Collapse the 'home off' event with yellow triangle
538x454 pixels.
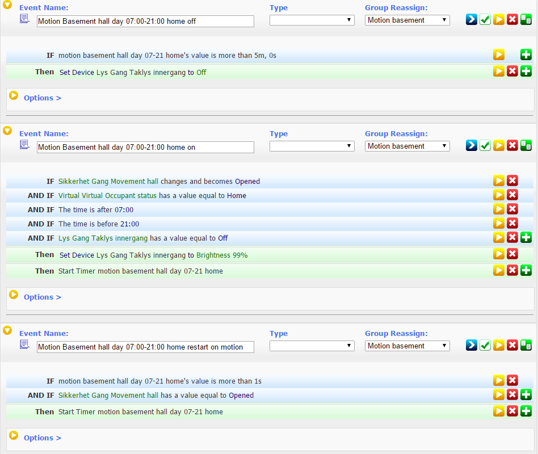[x=7, y=5]
